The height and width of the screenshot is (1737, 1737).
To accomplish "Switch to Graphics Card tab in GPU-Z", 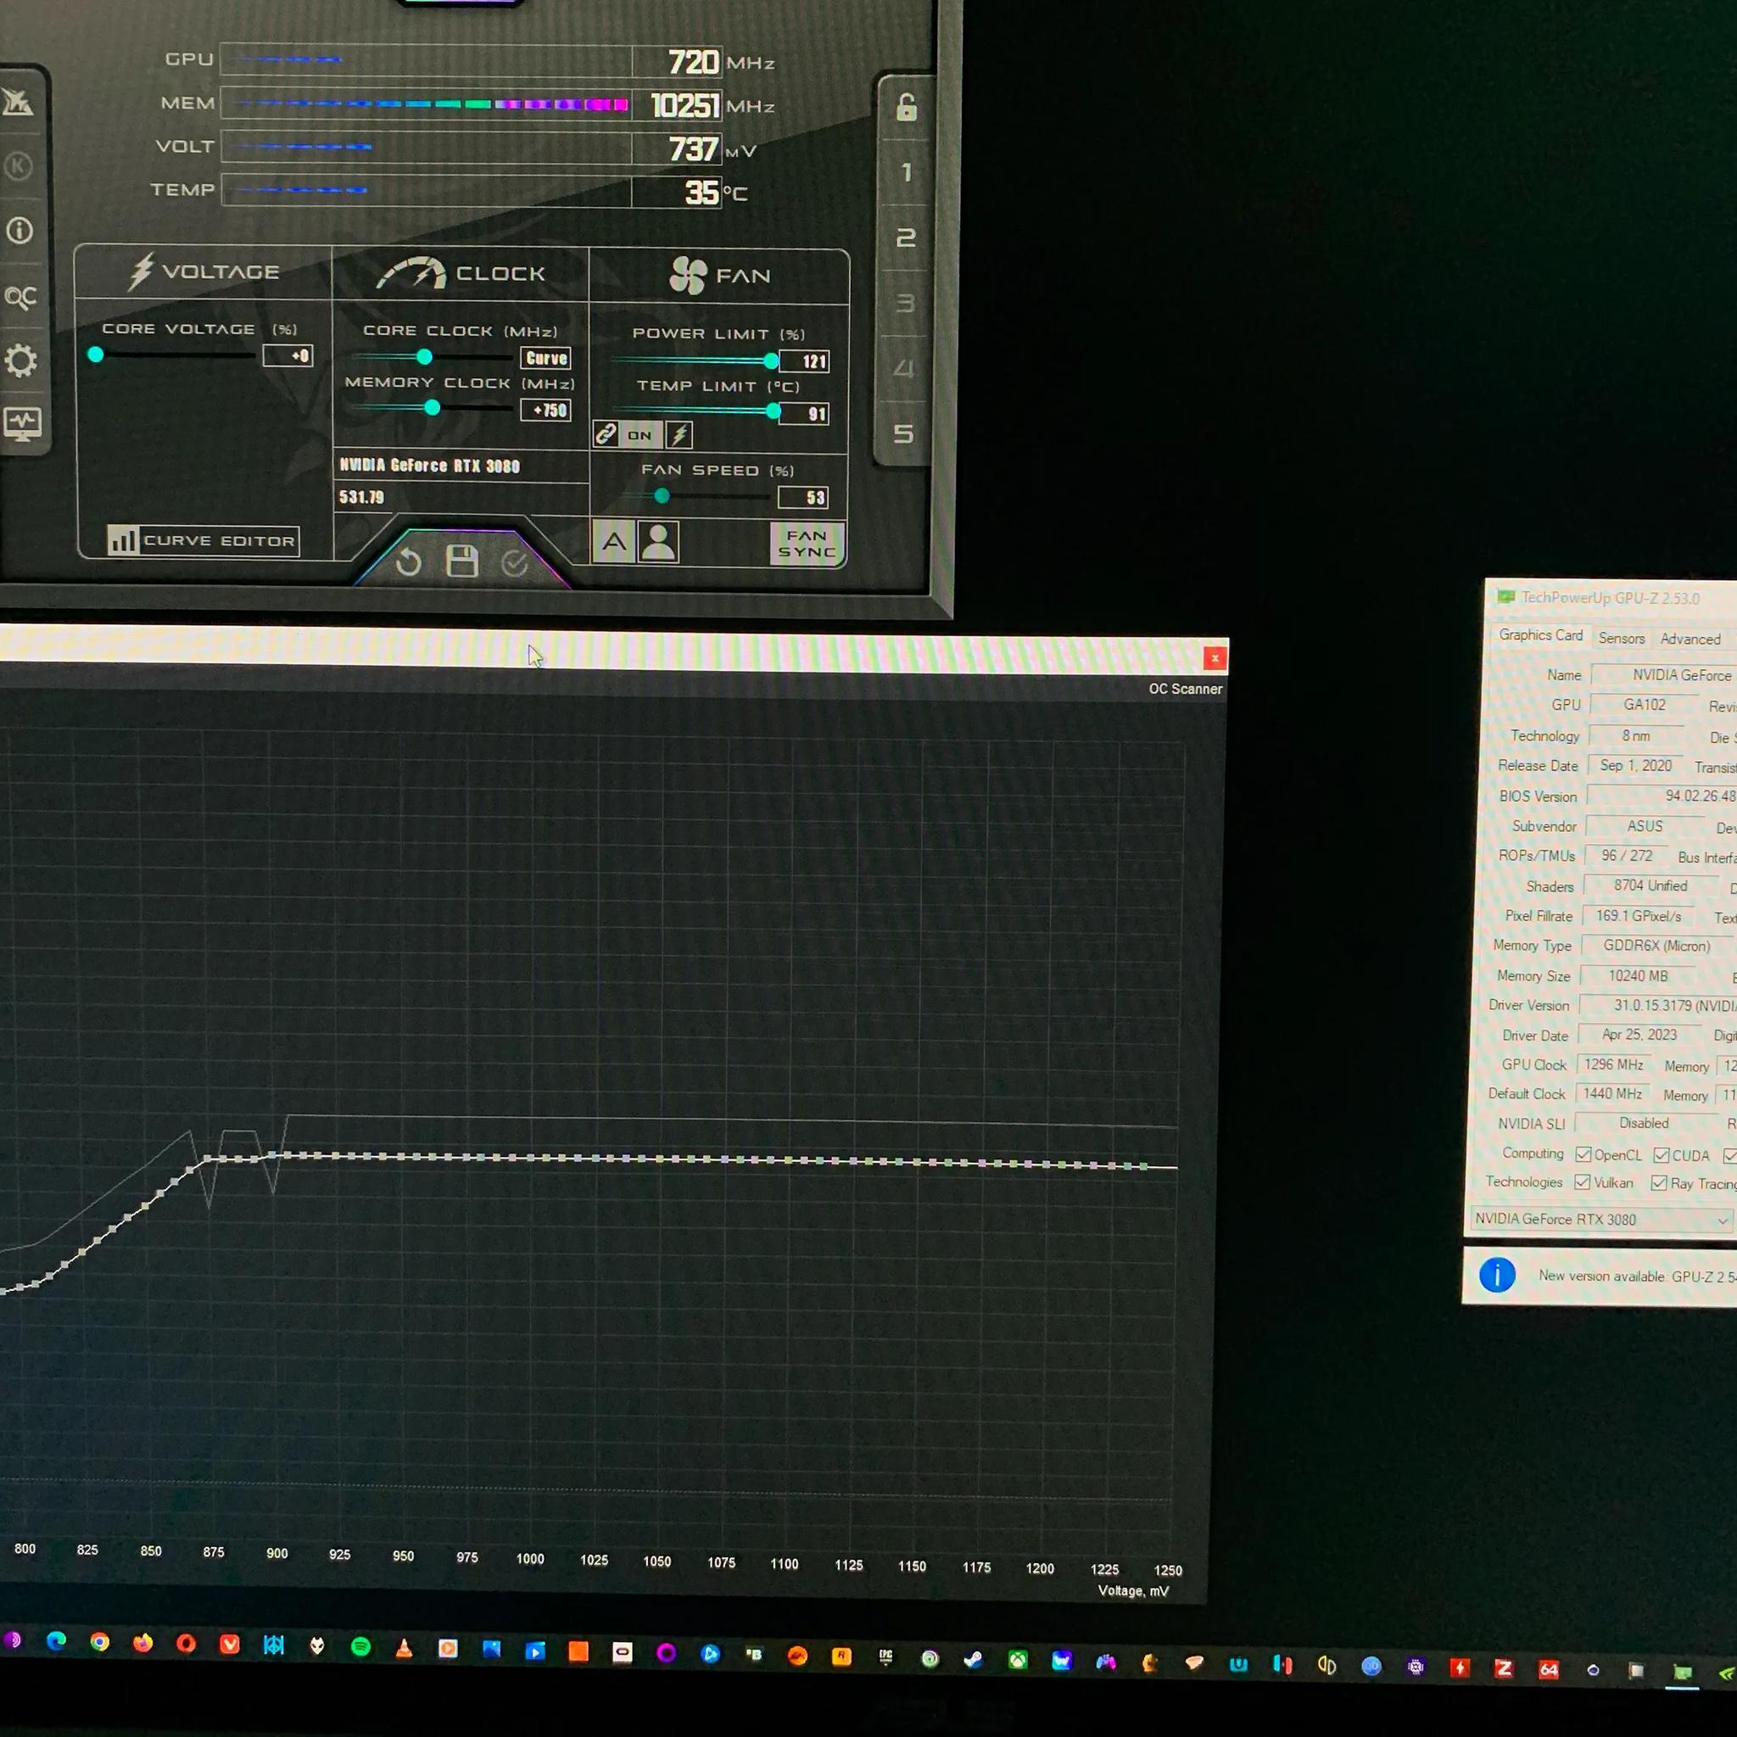I will 1540,634.
